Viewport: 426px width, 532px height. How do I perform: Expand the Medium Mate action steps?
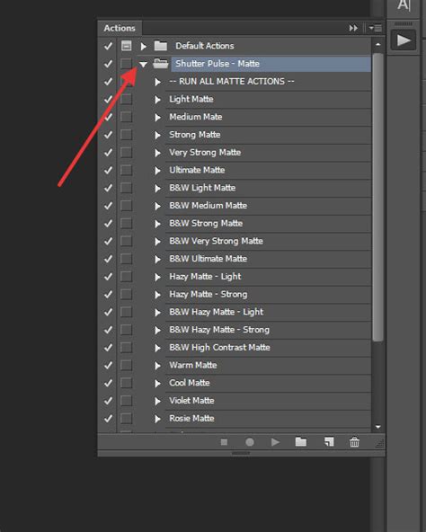click(x=157, y=118)
